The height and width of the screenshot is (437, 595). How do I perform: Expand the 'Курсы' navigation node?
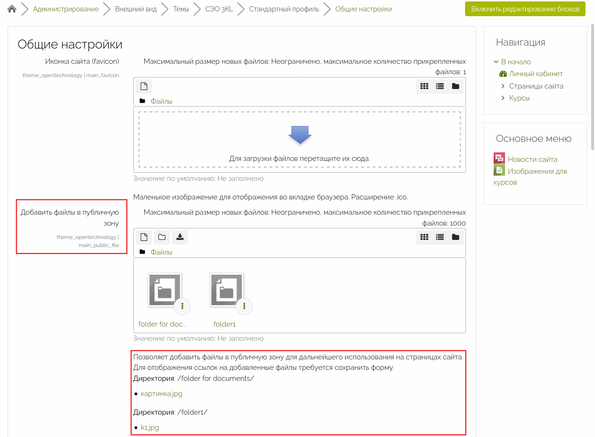[x=503, y=98]
